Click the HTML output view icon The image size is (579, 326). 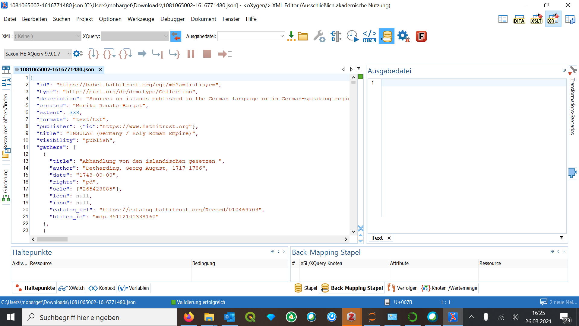click(370, 36)
